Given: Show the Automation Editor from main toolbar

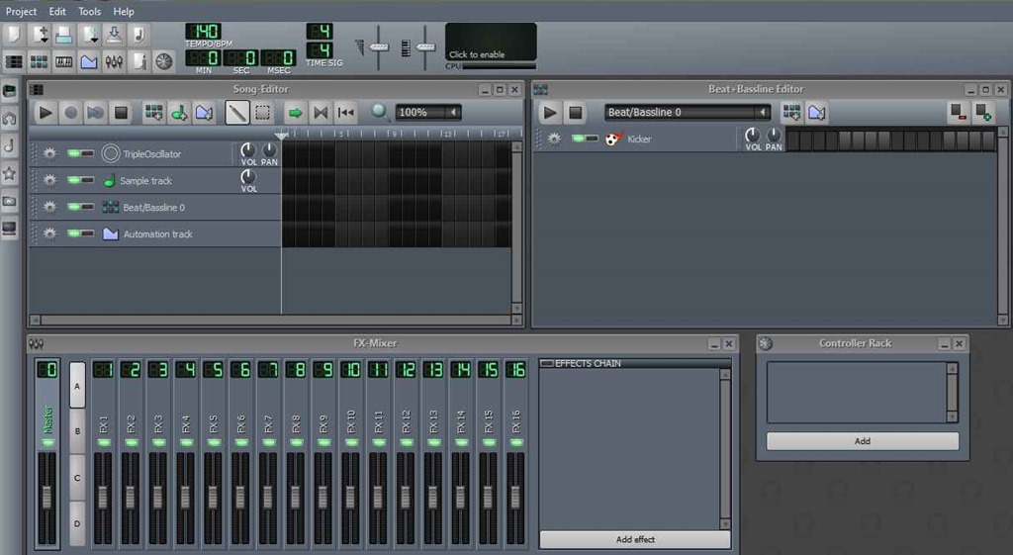Looking at the screenshot, I should pyautogui.click(x=89, y=61).
